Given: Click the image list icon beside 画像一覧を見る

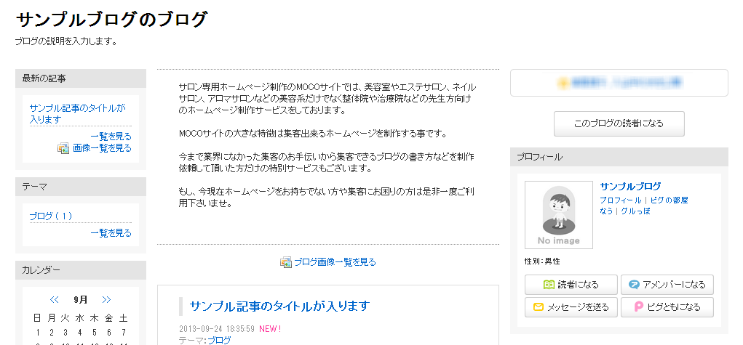Looking at the screenshot, I should pos(63,148).
